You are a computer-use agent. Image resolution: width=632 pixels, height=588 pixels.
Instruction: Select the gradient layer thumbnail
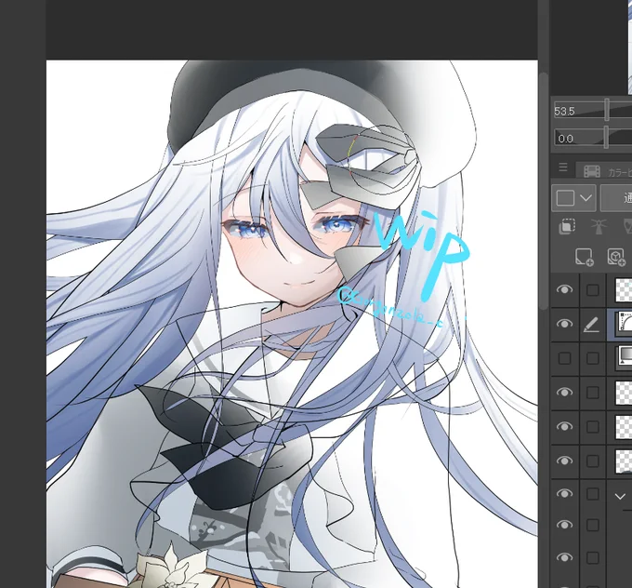[624, 358]
